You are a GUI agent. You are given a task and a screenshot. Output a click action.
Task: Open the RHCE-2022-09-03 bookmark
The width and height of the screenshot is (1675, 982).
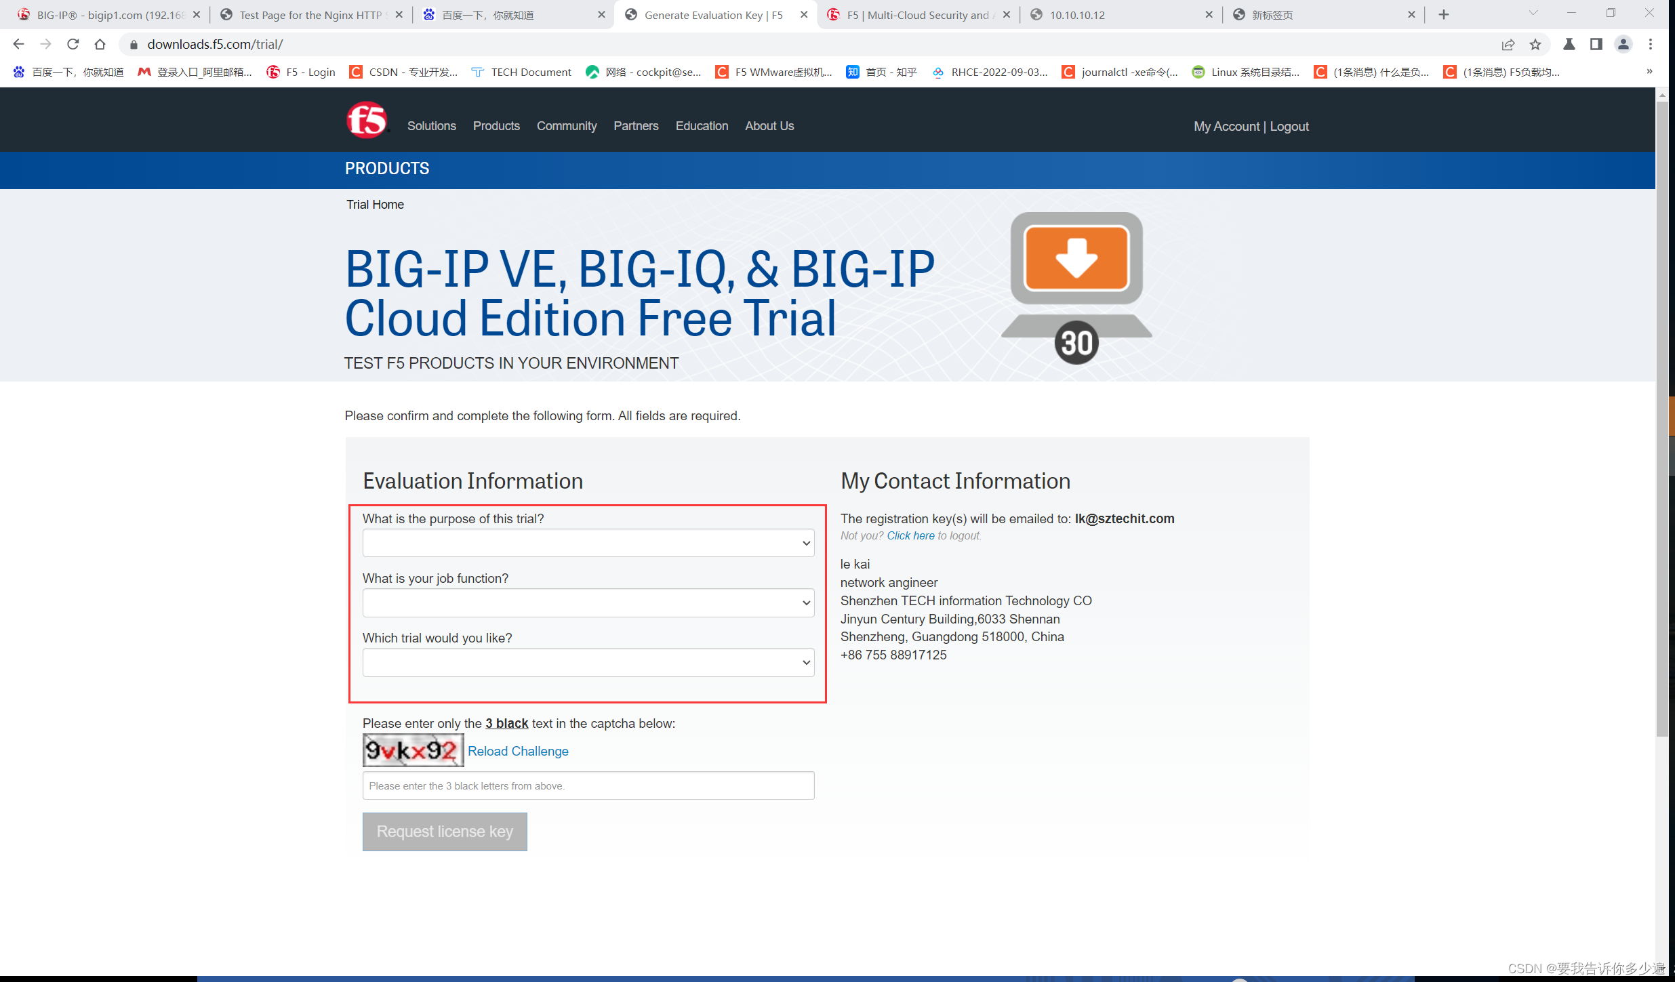pos(990,72)
